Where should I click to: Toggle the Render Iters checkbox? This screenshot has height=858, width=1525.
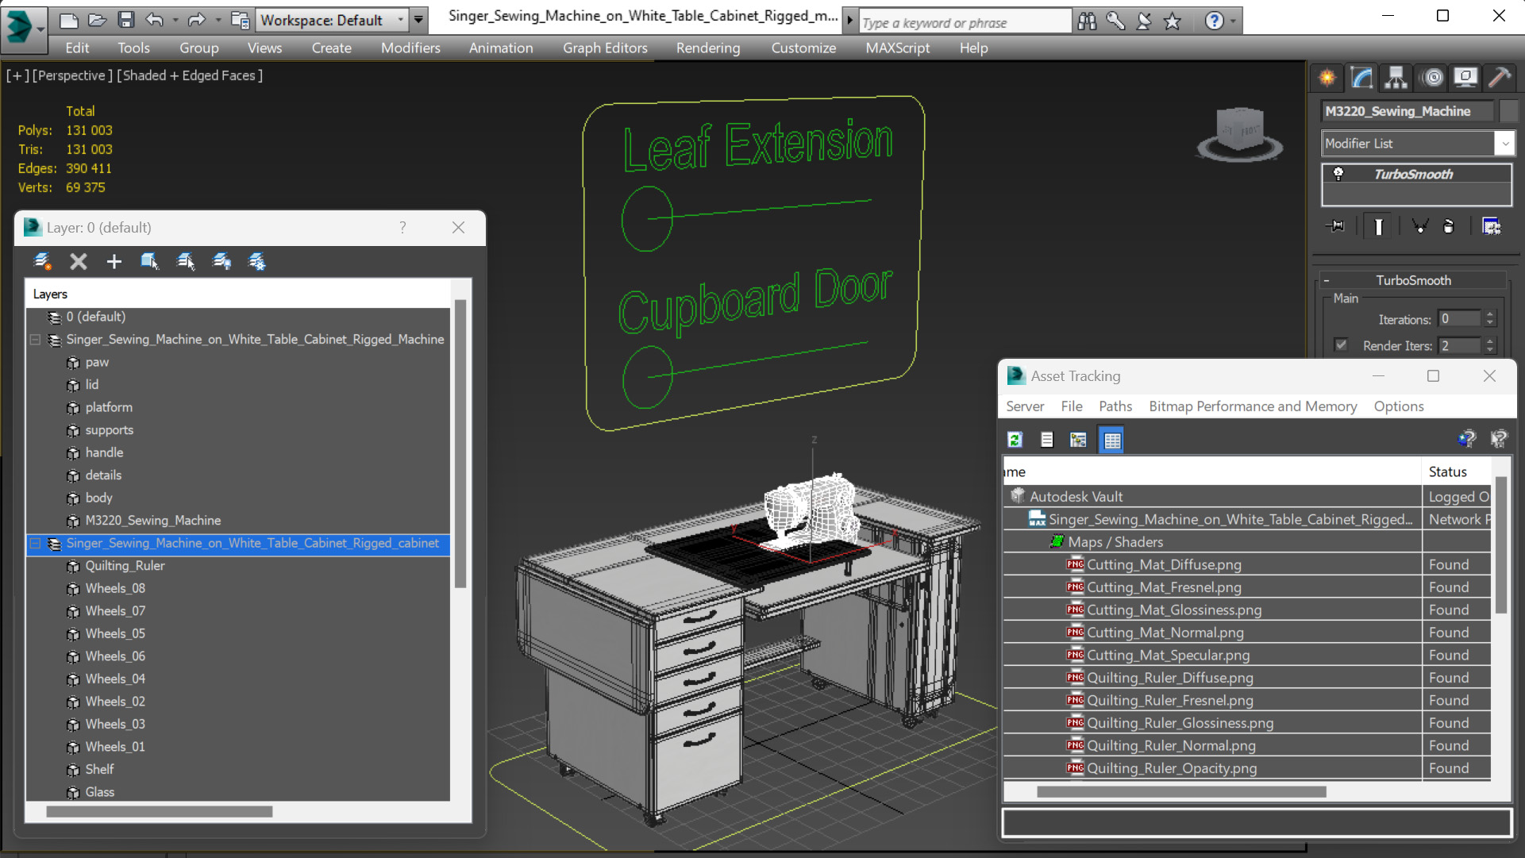[1341, 345]
